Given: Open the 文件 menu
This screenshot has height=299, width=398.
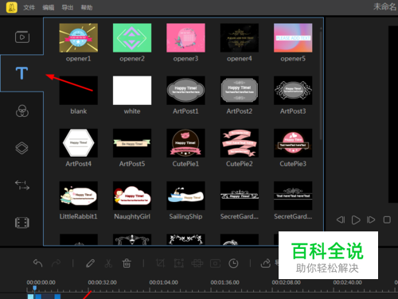Looking at the screenshot, I should pos(29,7).
